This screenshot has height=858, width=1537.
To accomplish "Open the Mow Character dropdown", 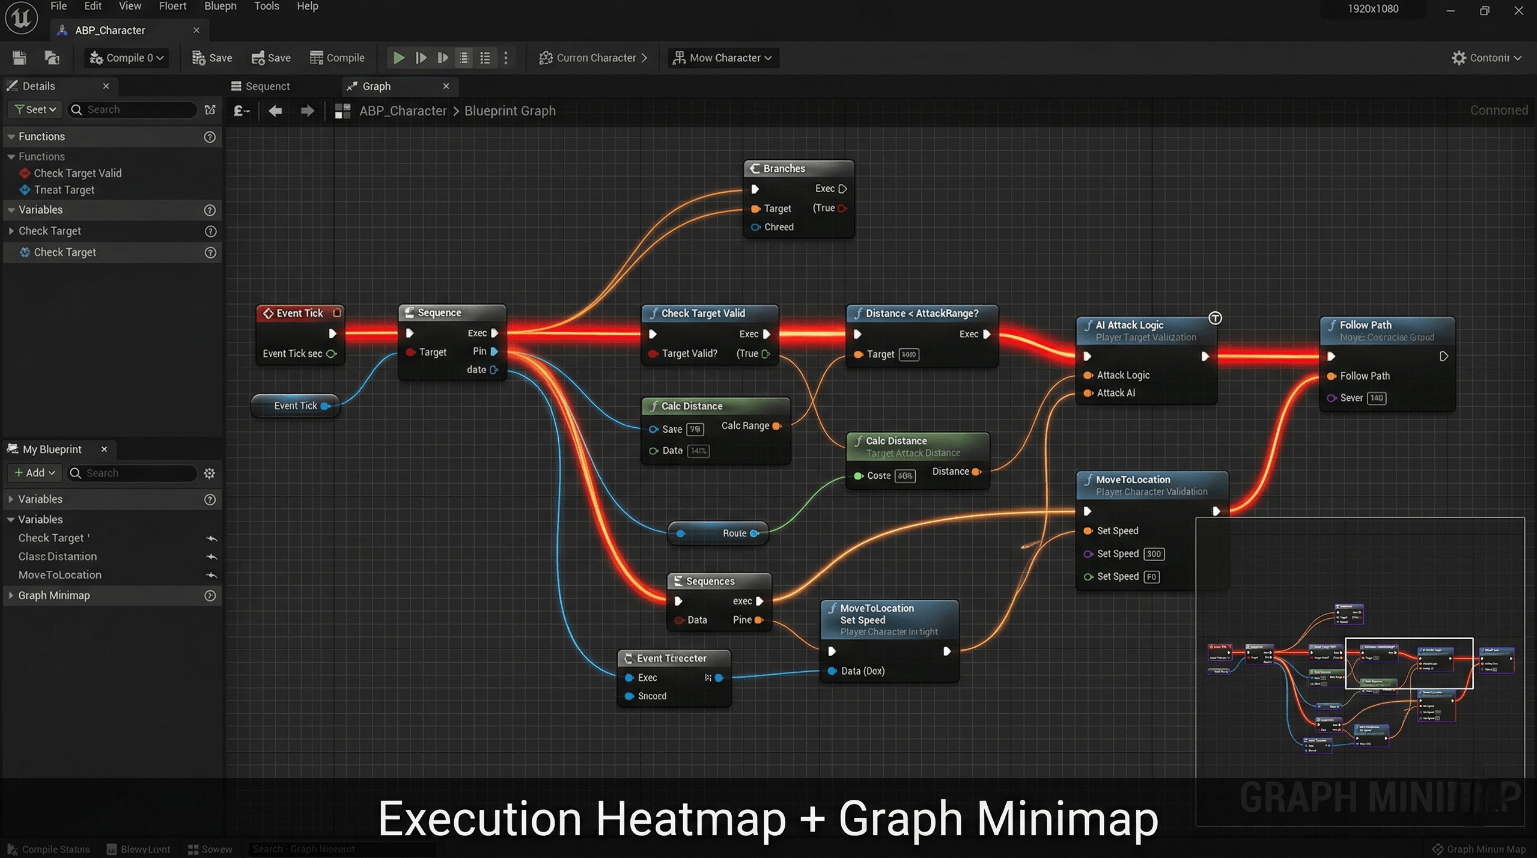I will (723, 58).
